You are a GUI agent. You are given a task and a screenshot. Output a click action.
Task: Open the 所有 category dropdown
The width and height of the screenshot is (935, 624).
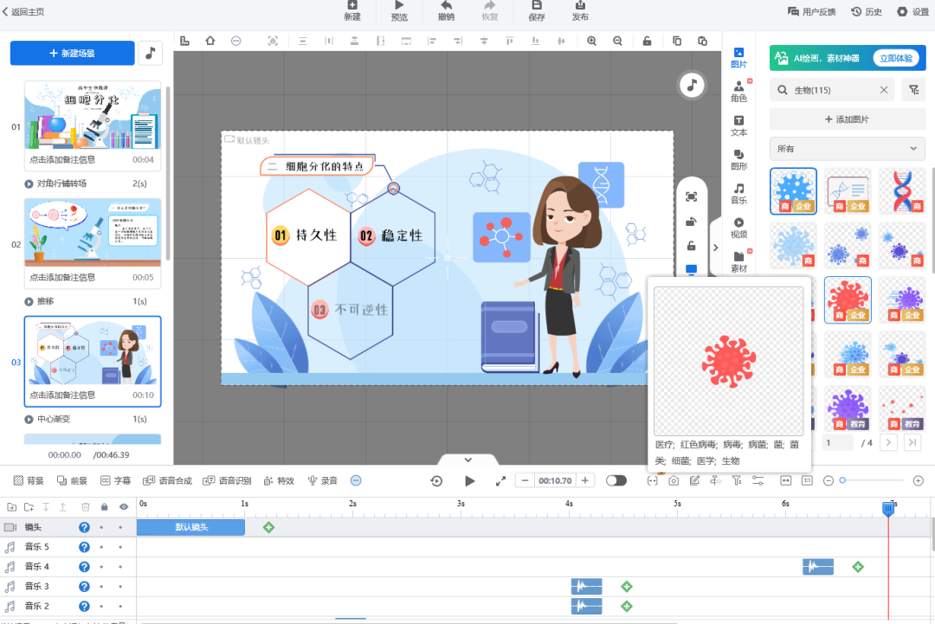[848, 149]
